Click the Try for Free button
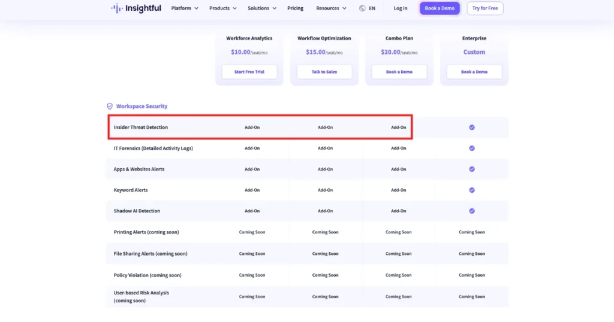This screenshot has height=322, width=614. (x=484, y=8)
